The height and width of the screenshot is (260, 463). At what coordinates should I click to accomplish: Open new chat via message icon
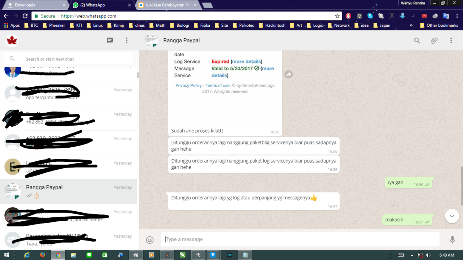coord(110,40)
